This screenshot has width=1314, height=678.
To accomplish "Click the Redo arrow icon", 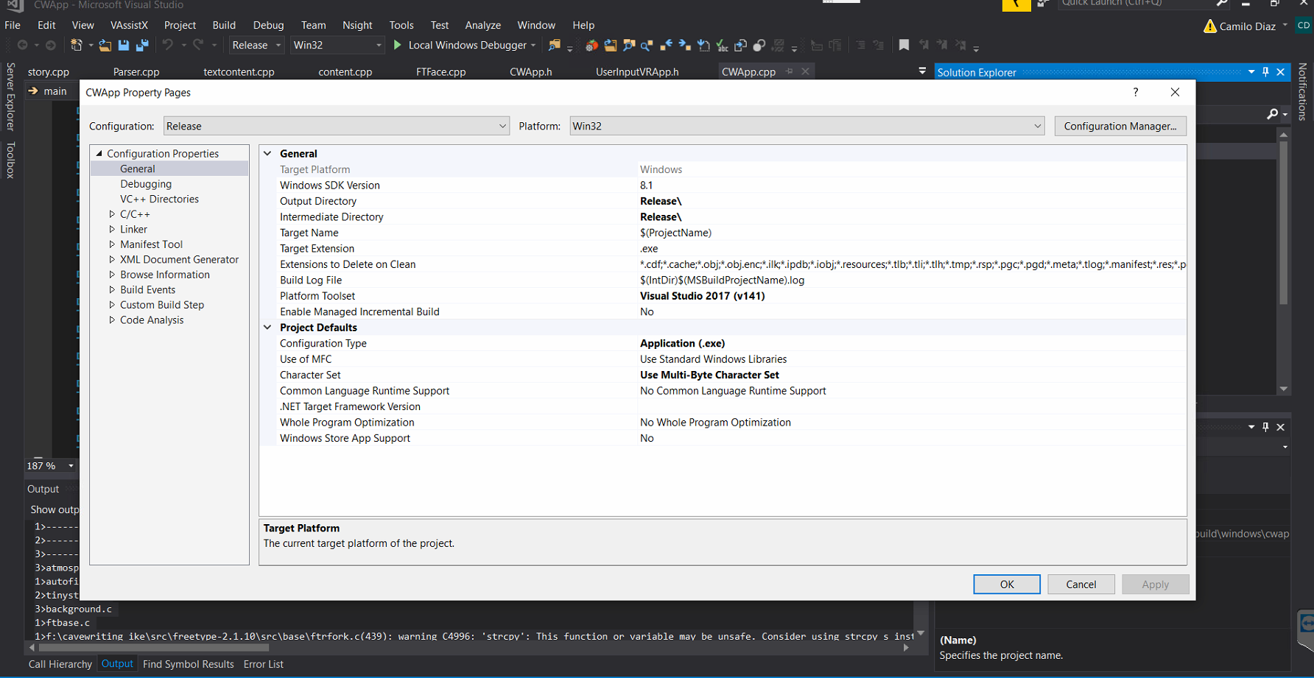I will point(198,45).
